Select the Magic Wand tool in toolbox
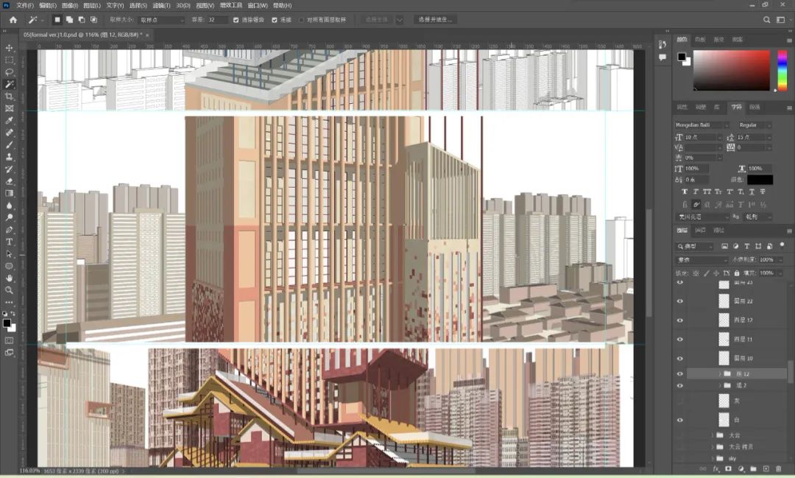This screenshot has width=795, height=478. point(9,84)
